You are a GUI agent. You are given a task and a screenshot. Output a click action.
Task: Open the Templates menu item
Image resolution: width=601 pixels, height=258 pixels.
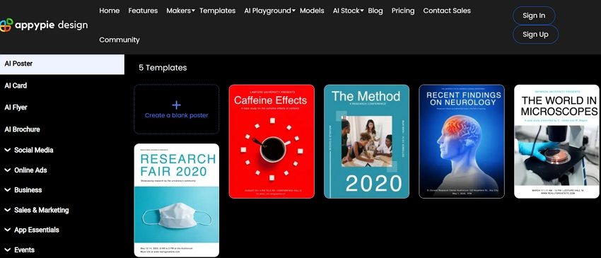[217, 11]
